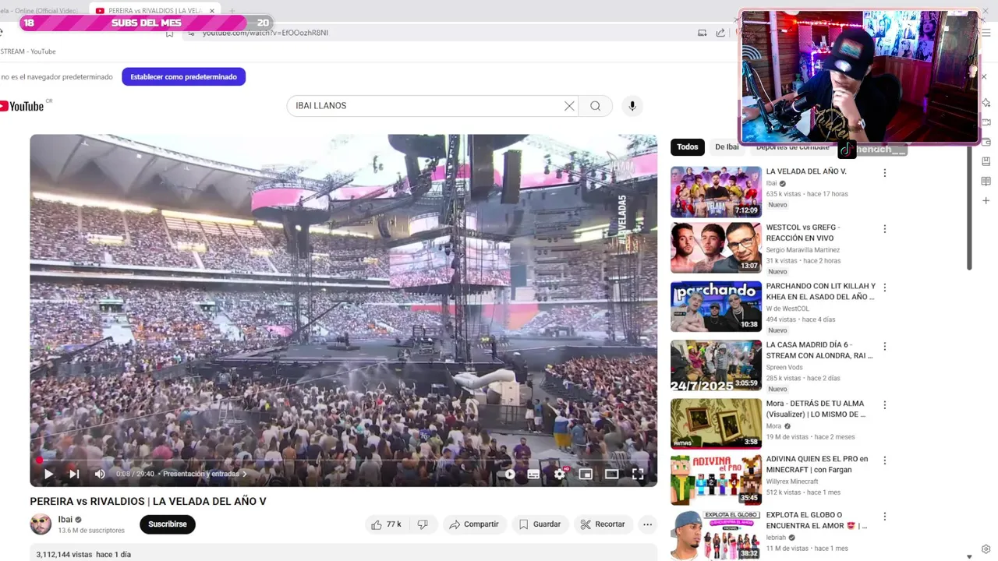
Task: Skip to the next video
Action: [74, 474]
